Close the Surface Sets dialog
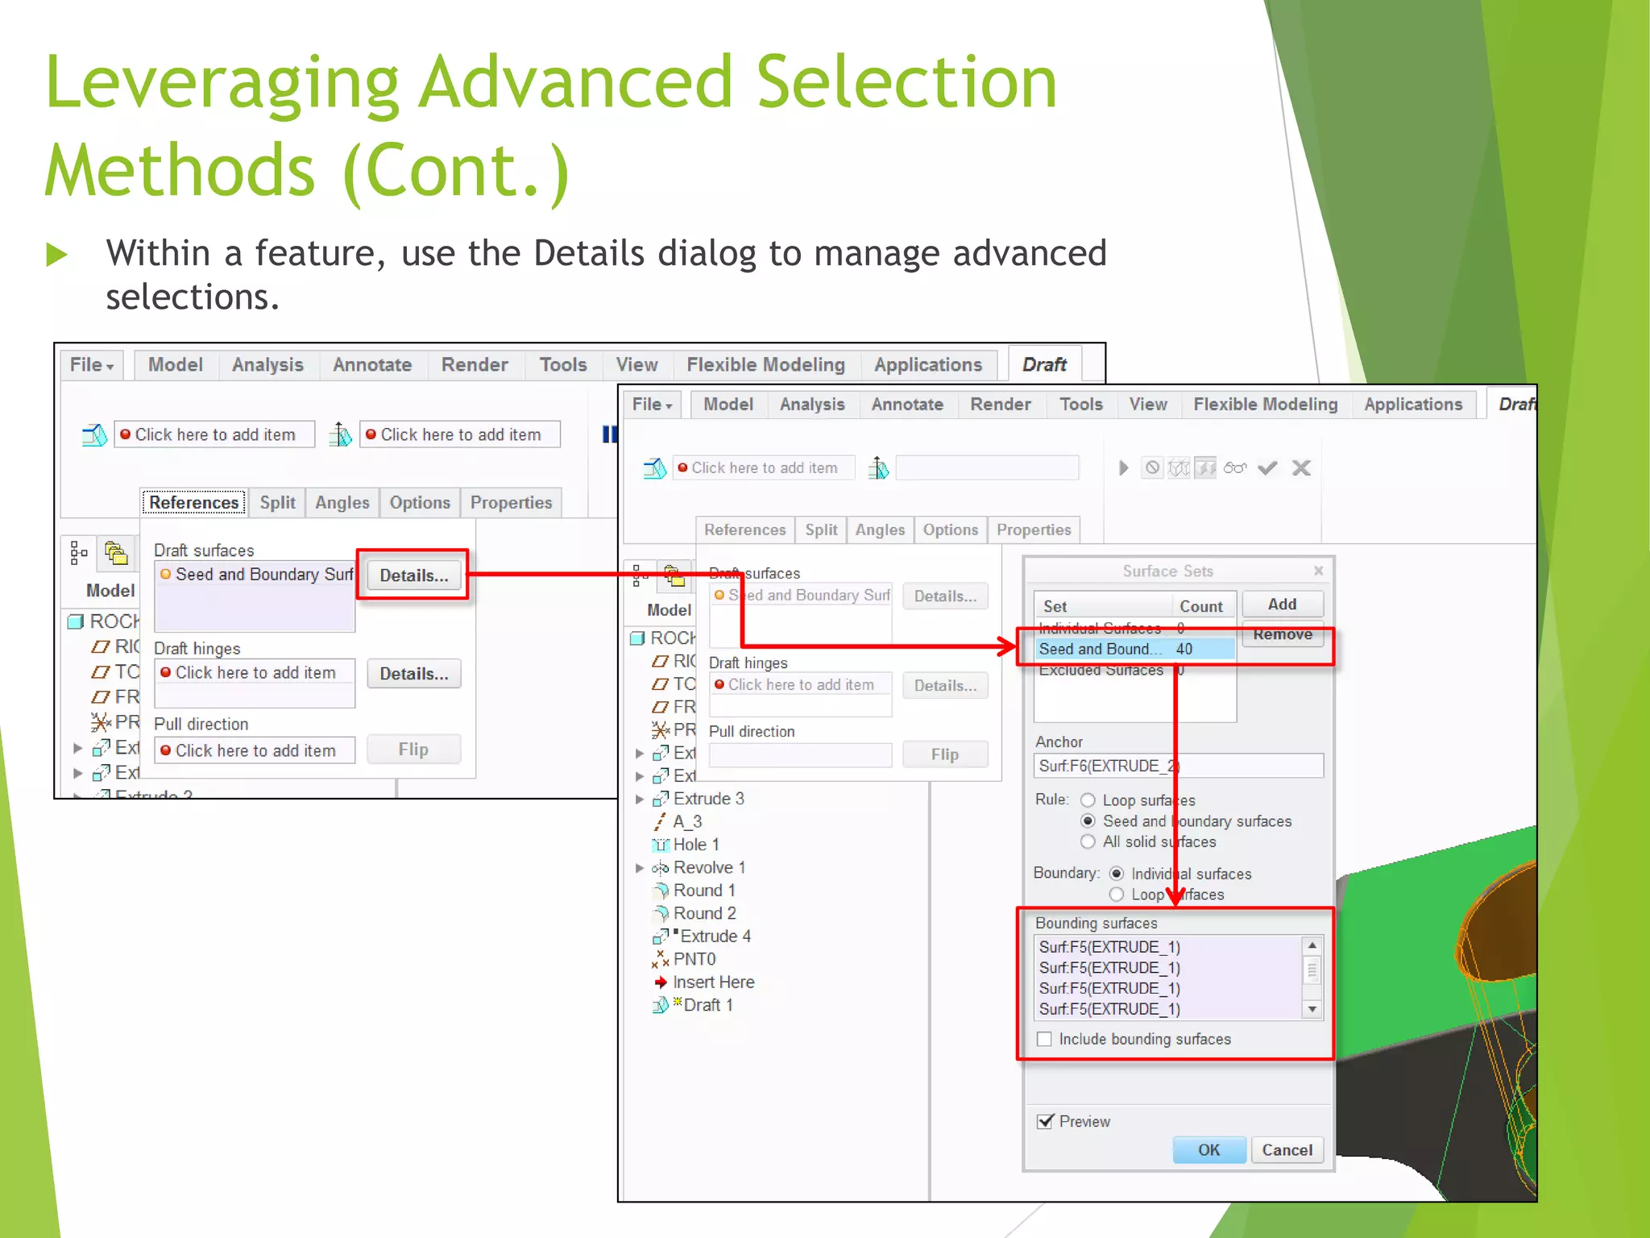1650x1238 pixels. coord(1318,571)
